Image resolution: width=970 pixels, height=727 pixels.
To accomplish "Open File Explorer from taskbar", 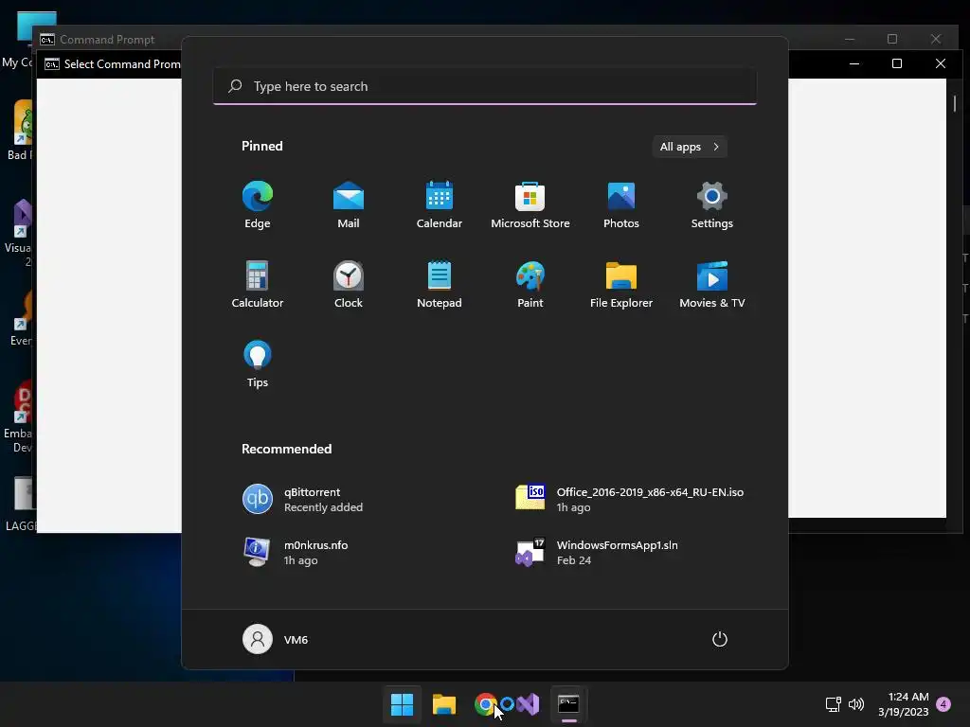I will (x=443, y=704).
